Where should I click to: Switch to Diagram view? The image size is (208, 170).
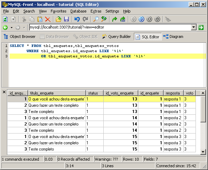(173, 37)
